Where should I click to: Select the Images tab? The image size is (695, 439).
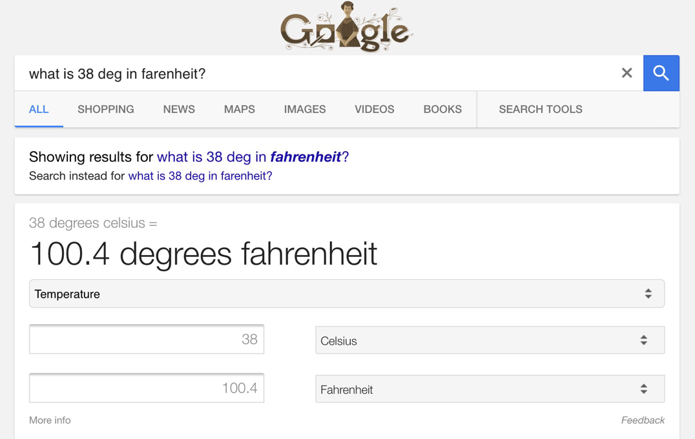304,109
